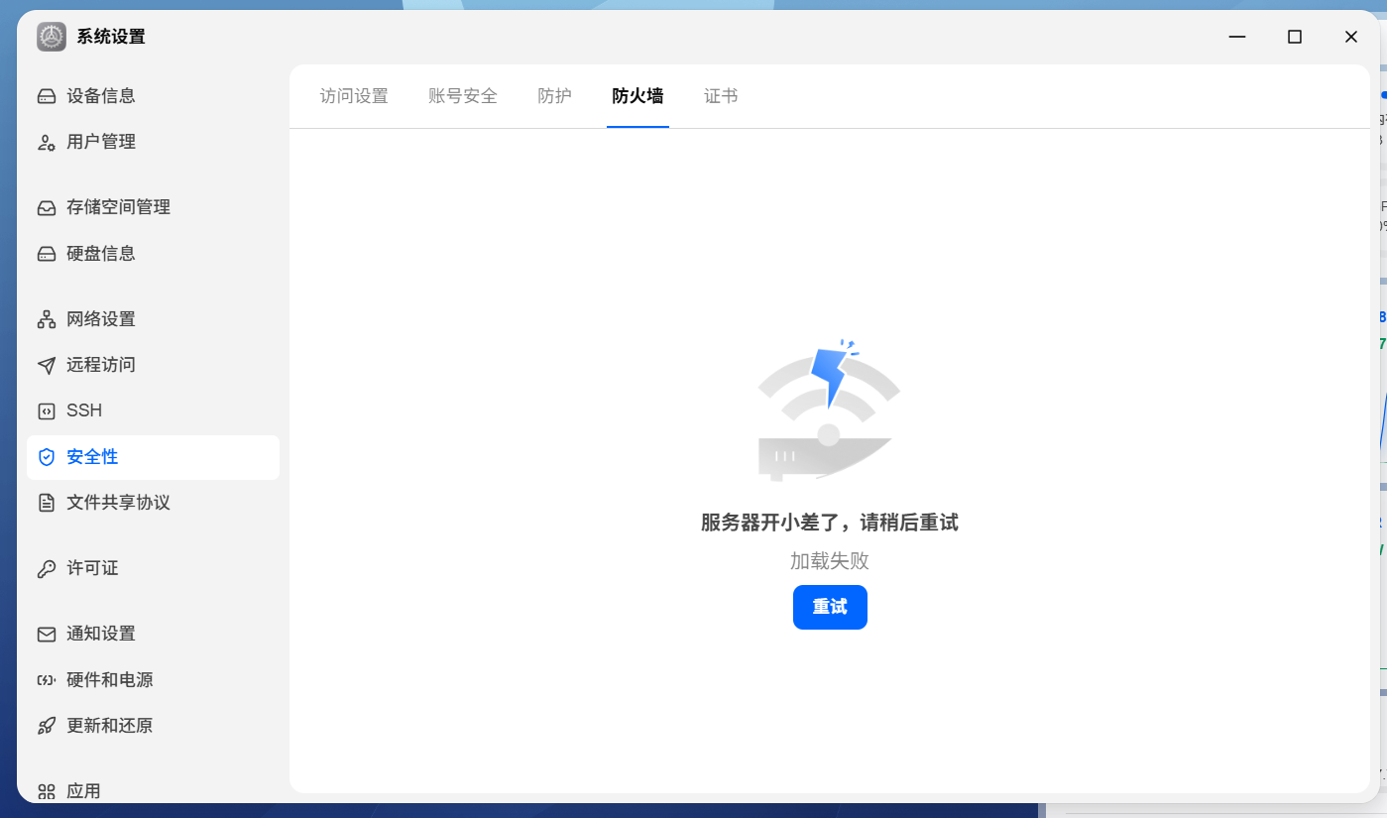Open 远程访问 settings
This screenshot has width=1387, height=818.
[x=153, y=365]
